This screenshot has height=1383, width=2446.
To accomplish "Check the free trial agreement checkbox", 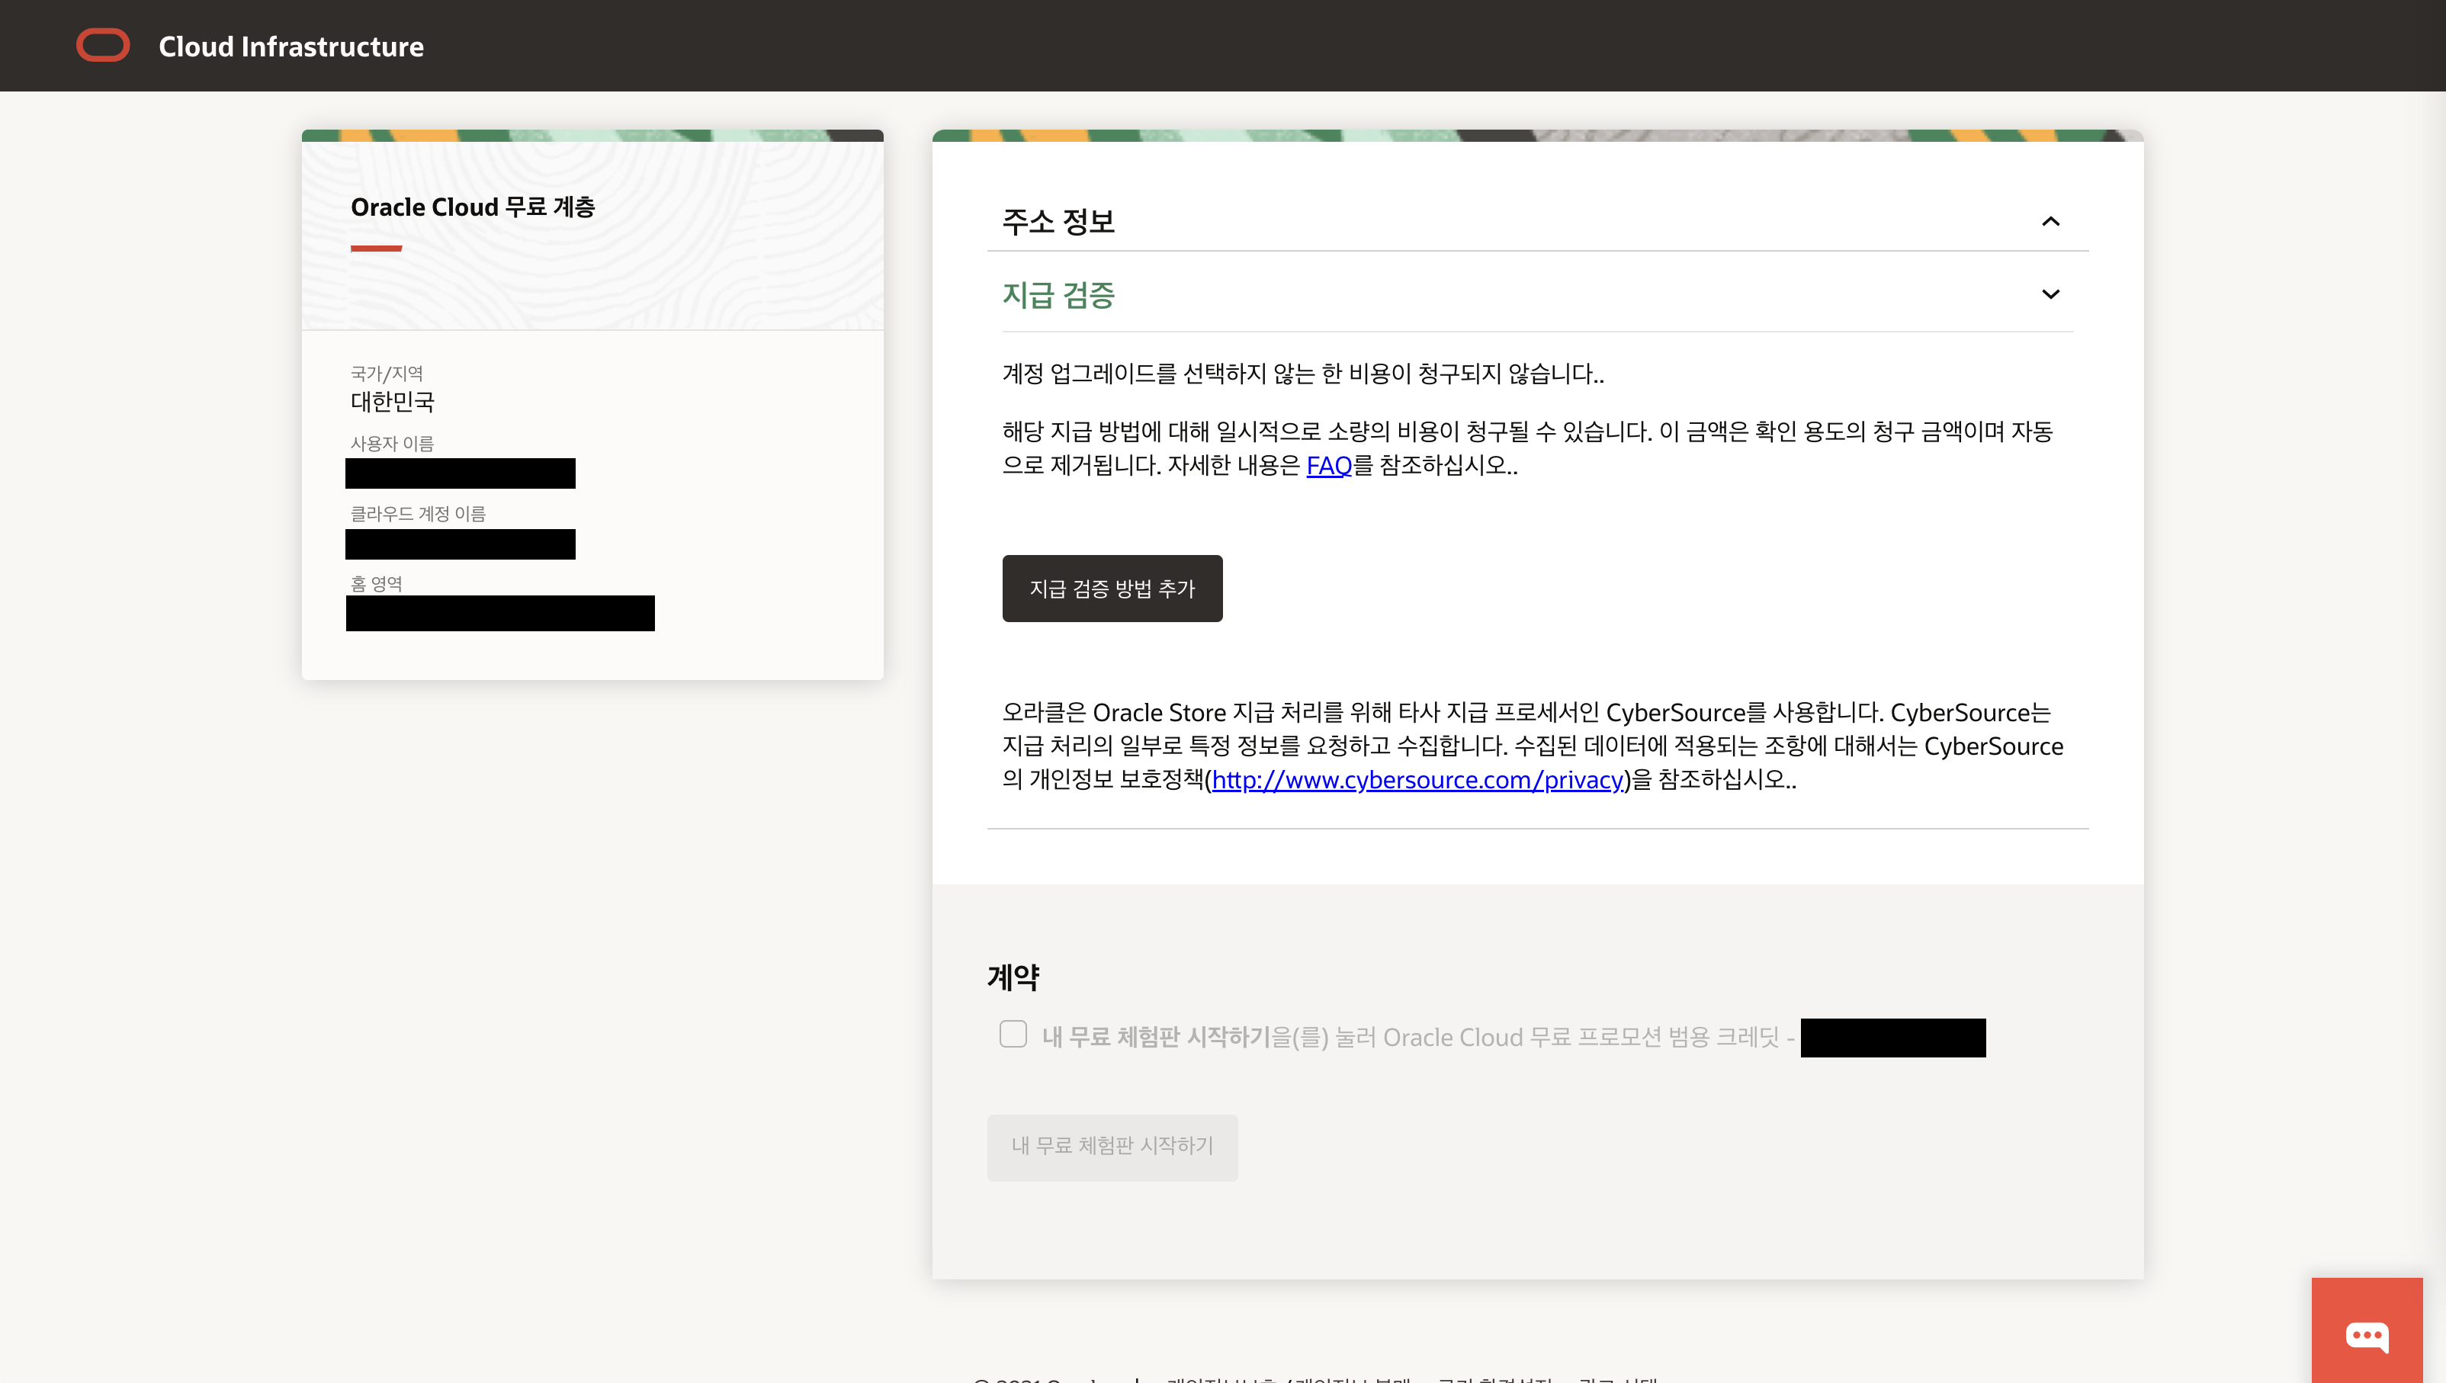I will (1013, 1034).
